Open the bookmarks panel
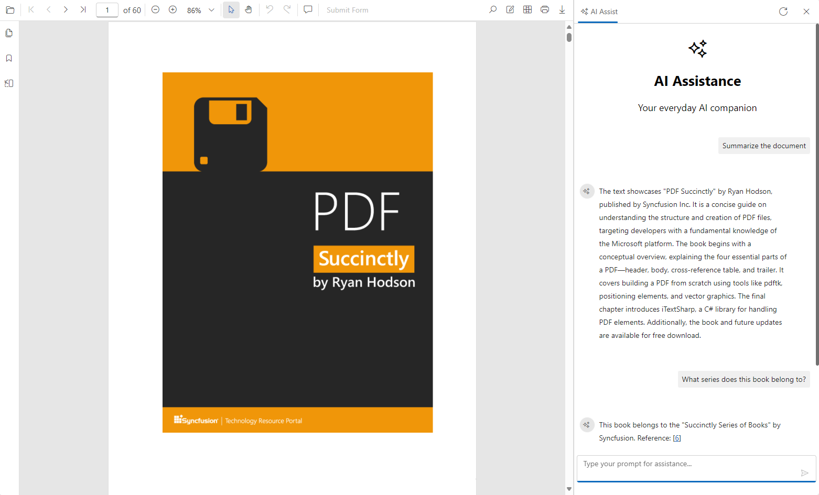Image resolution: width=819 pixels, height=495 pixels. click(x=9, y=58)
